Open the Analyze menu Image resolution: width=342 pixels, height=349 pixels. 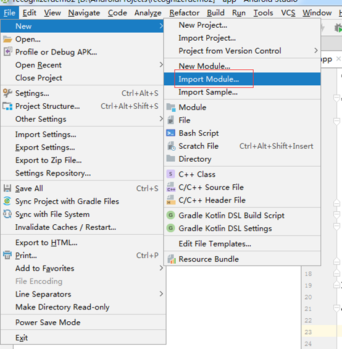click(148, 13)
